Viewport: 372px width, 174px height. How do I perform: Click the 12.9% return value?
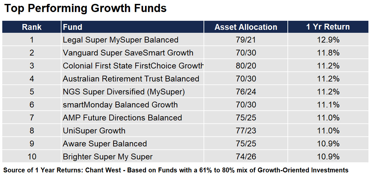(328, 40)
